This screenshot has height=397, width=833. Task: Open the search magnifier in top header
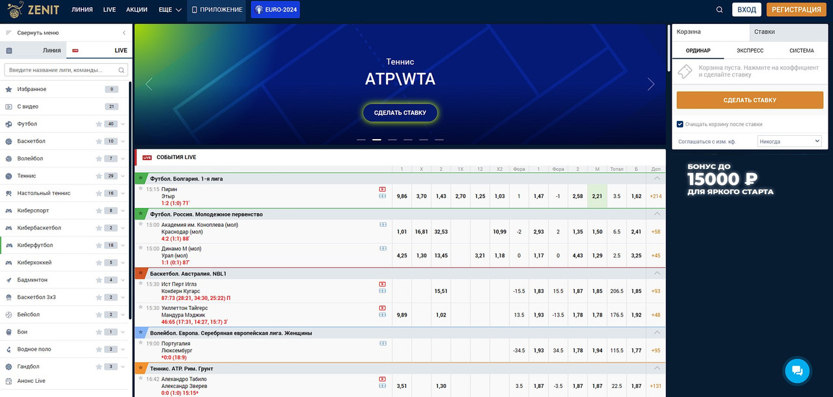pos(719,10)
